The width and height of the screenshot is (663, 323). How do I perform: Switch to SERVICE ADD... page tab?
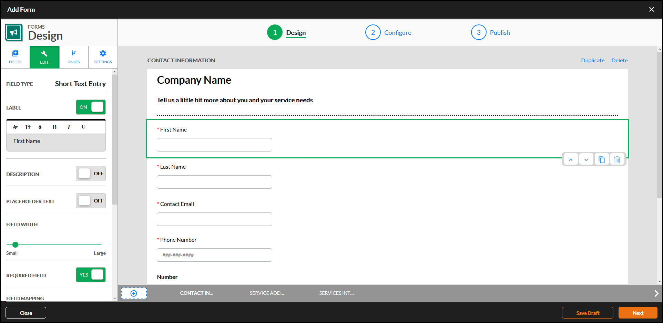(267, 293)
